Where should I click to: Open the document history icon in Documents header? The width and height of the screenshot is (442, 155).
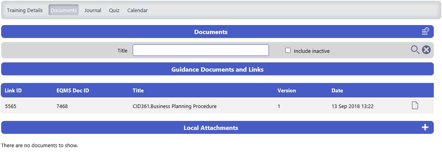pyautogui.click(x=426, y=31)
